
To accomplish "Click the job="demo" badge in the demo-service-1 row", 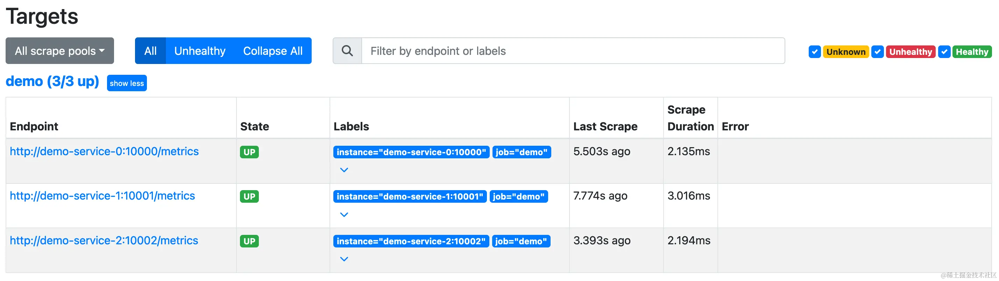I will pos(518,196).
